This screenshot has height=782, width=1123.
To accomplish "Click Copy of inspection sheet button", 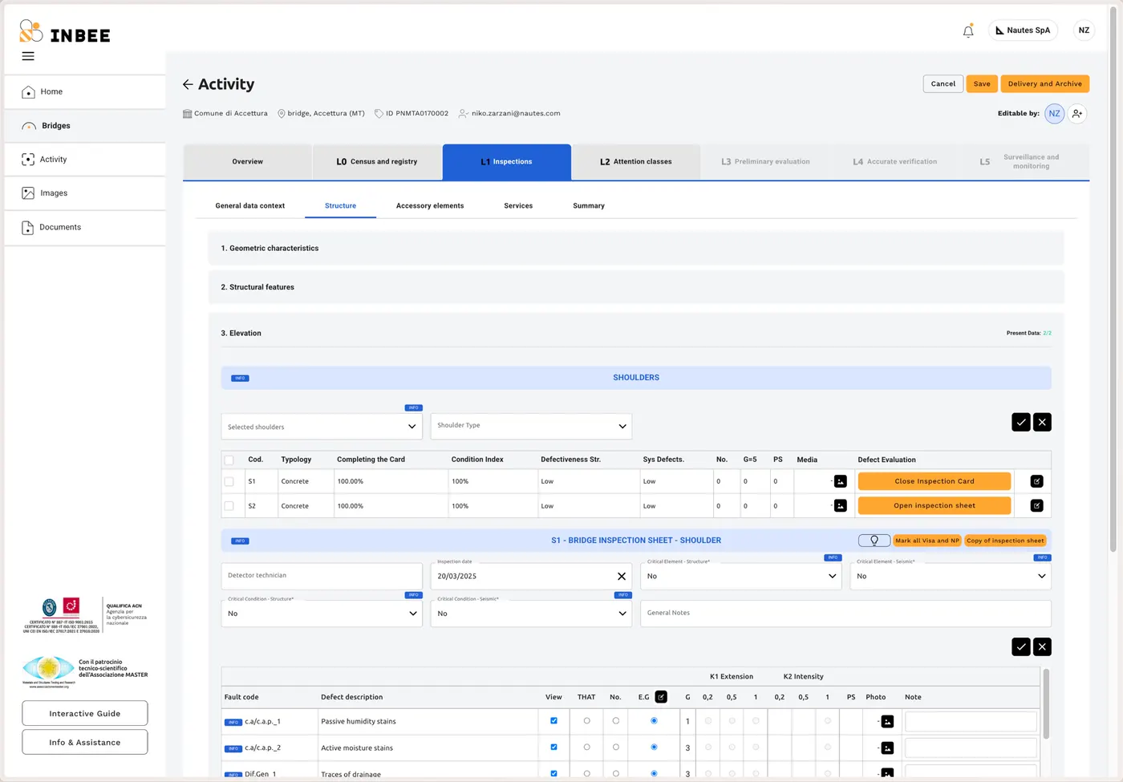I will coord(1005,541).
